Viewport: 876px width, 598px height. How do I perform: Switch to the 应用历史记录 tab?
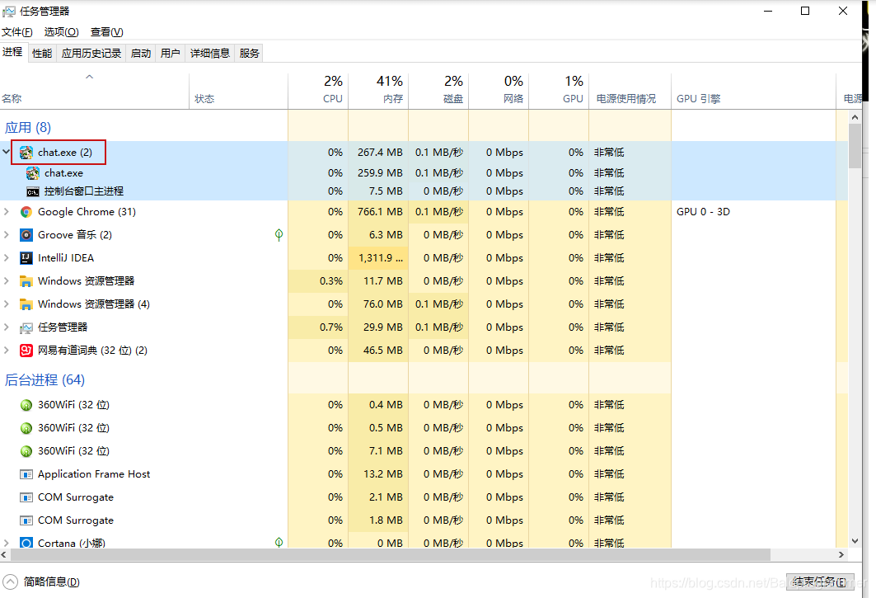(x=91, y=53)
